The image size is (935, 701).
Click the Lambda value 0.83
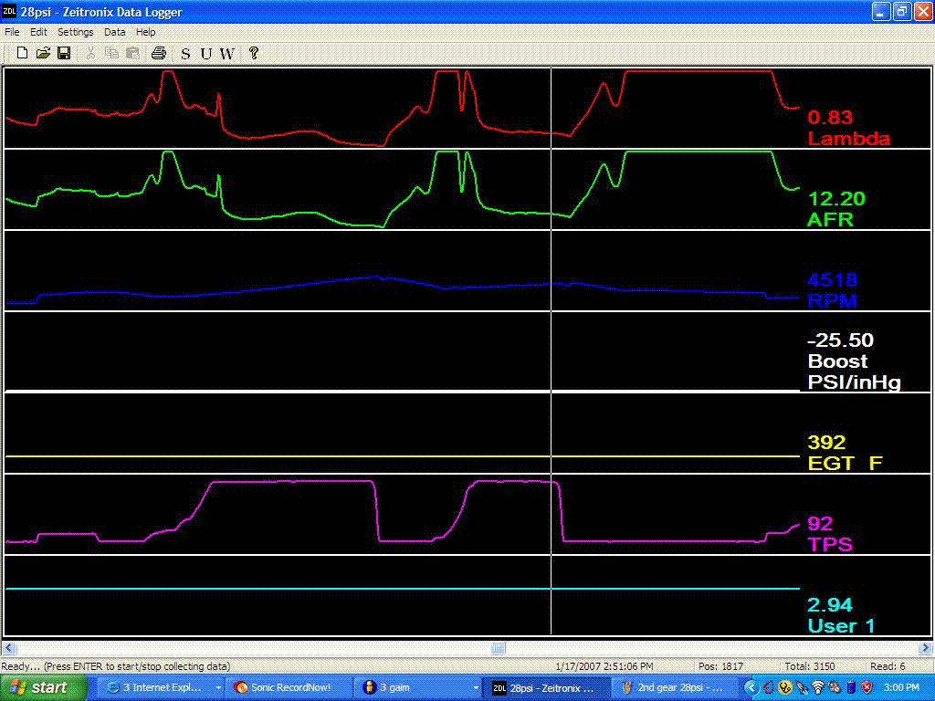pyautogui.click(x=830, y=117)
